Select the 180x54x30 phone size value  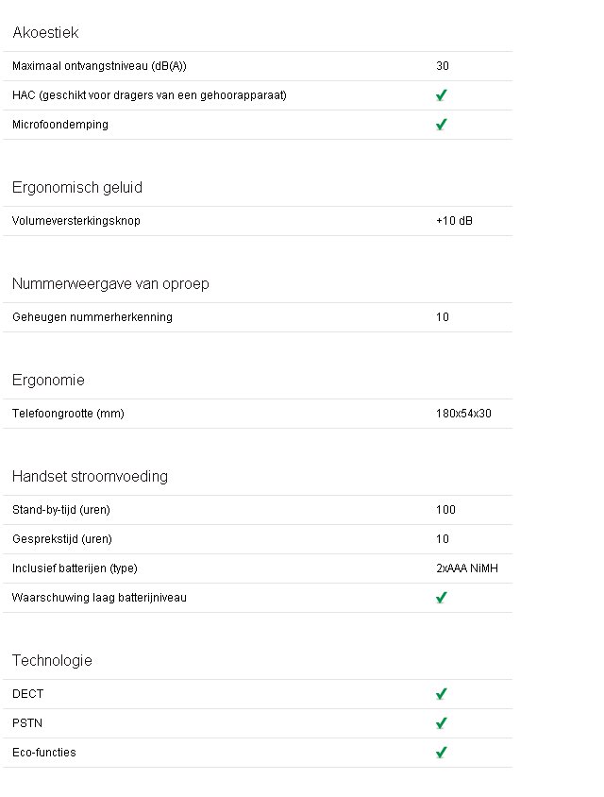click(x=463, y=414)
